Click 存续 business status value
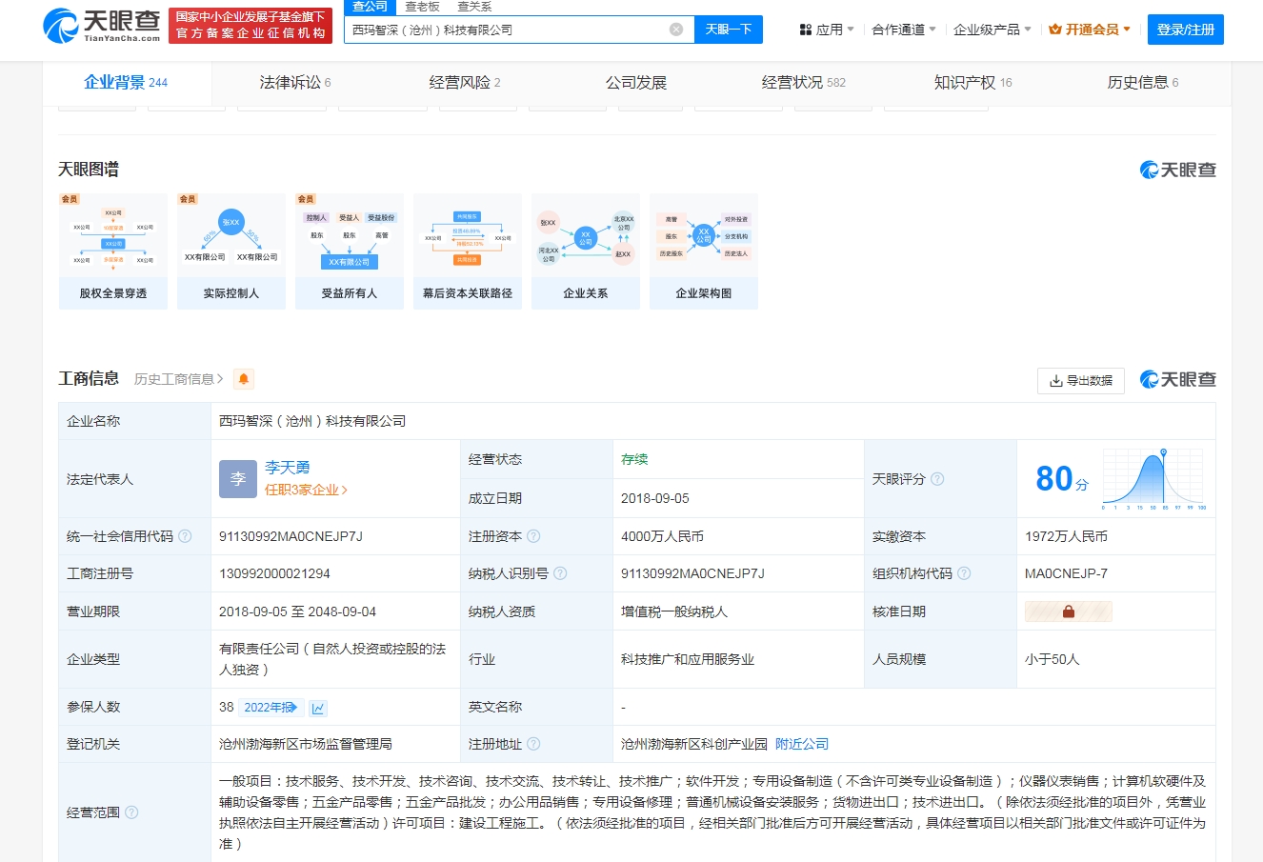The width and height of the screenshot is (1263, 862). coord(634,459)
